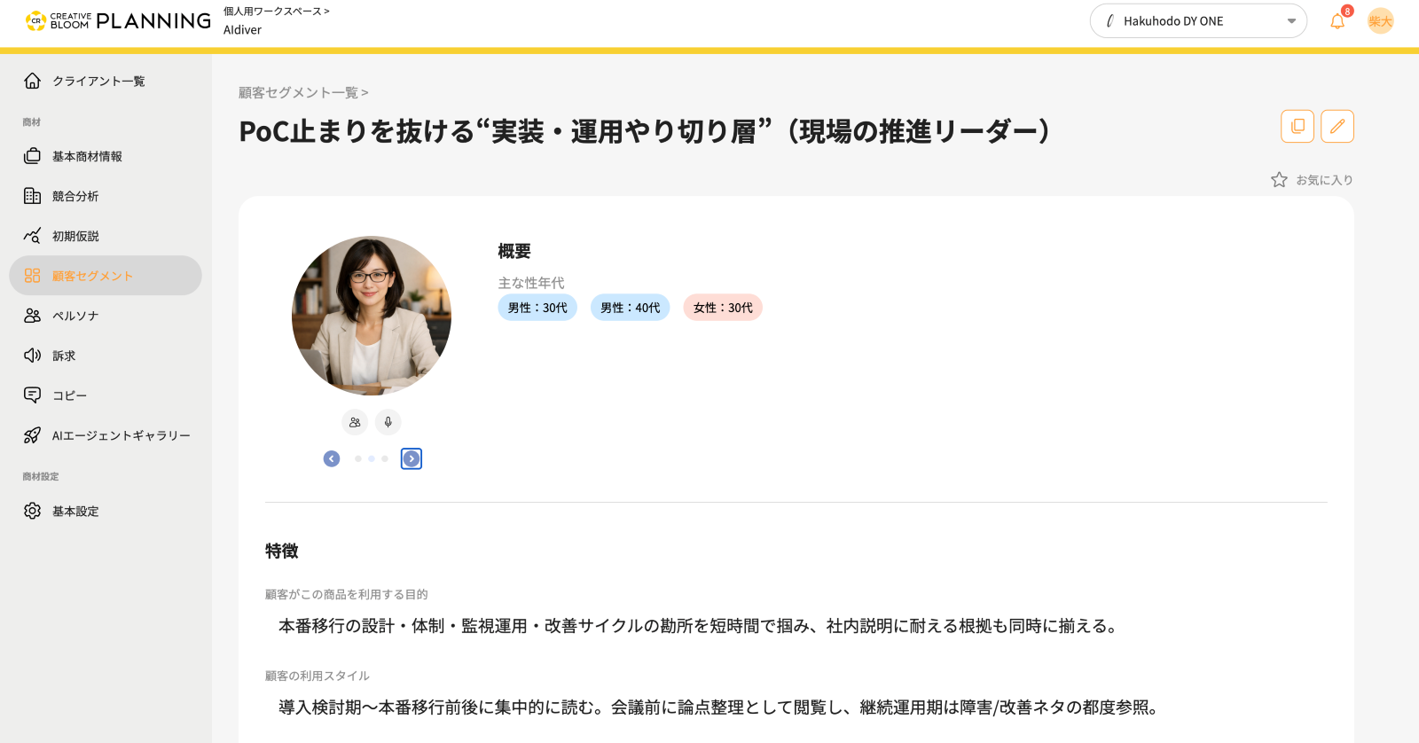Open the notifications bell
The height and width of the screenshot is (743, 1419).
(x=1337, y=21)
